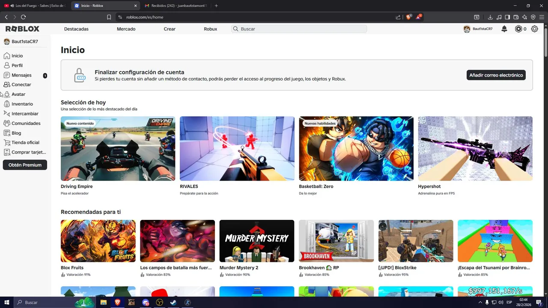Open the Brave playlist music note icon
548x308 pixels.
click(499, 17)
